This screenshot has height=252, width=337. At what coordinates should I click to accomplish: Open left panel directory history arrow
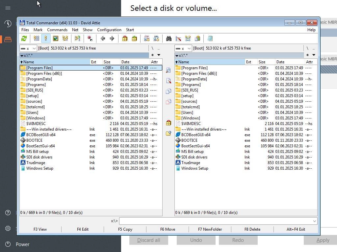click(159, 55)
